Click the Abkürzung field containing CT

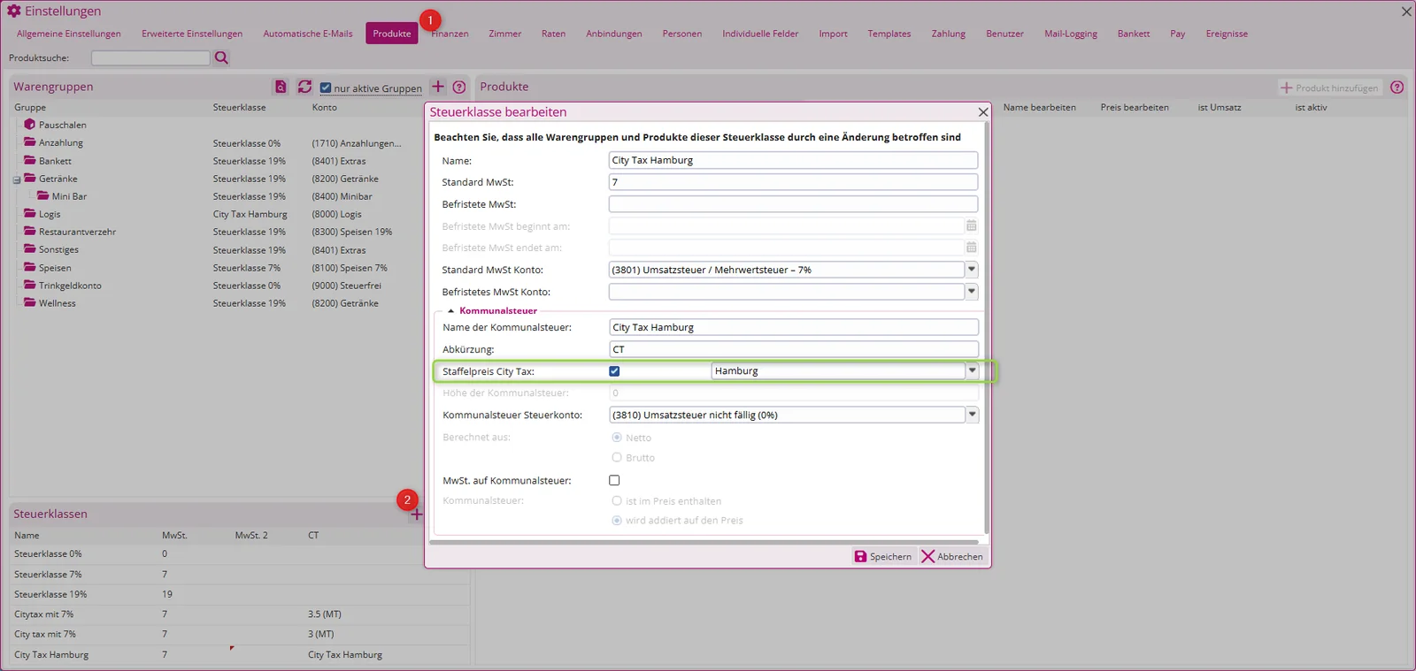pos(794,349)
